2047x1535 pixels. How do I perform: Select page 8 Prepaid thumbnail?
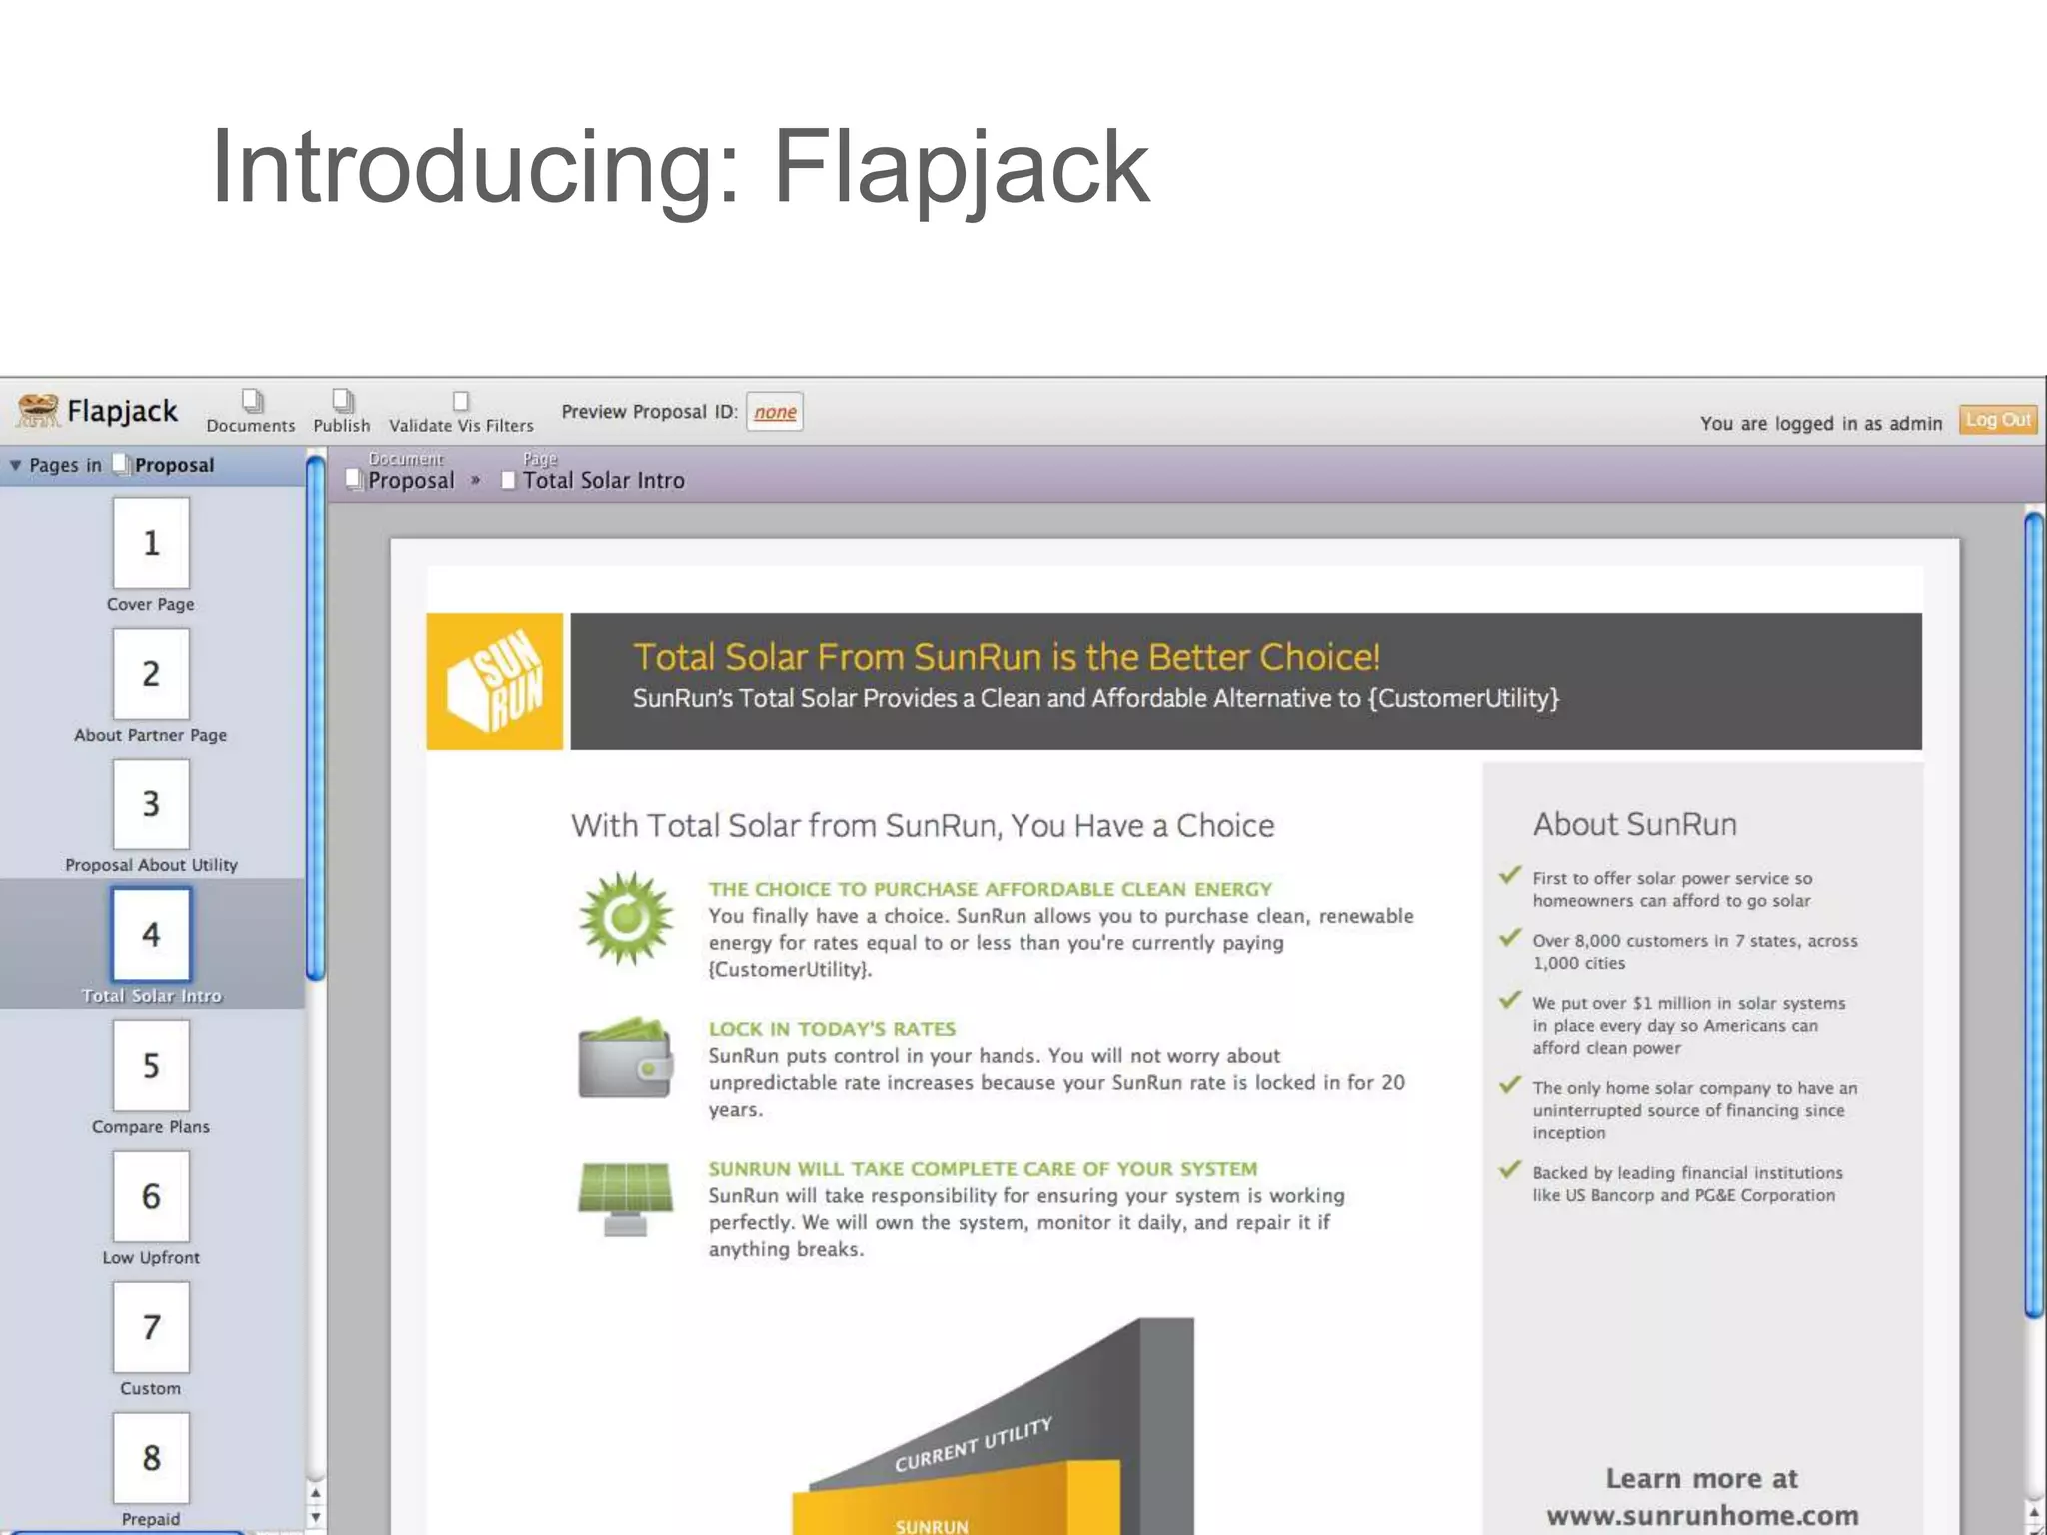(151, 1458)
